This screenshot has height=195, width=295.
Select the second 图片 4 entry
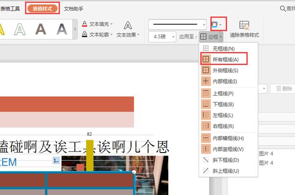tap(266, 163)
